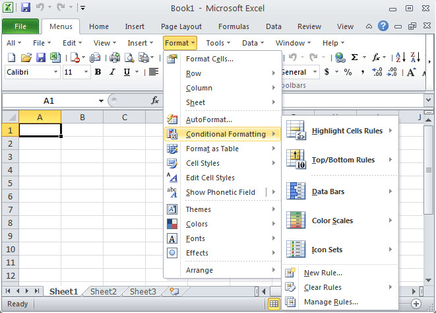This screenshot has height=313, width=436.
Task: Open the Edit menu in the Menus tab
Action: (72, 43)
